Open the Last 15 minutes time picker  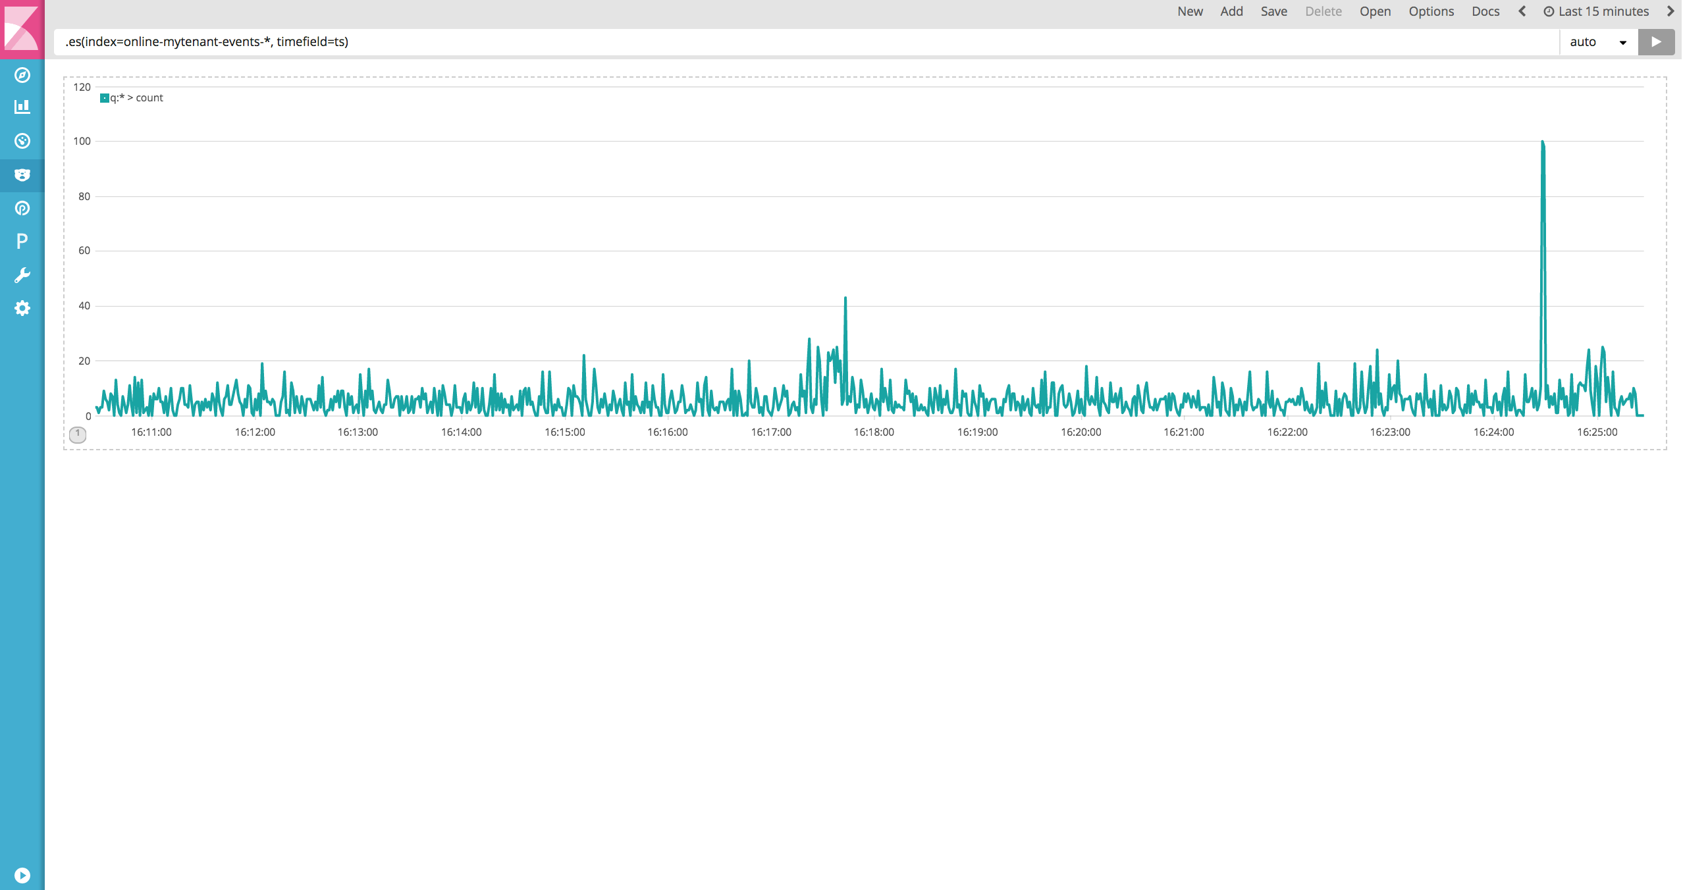click(x=1596, y=11)
